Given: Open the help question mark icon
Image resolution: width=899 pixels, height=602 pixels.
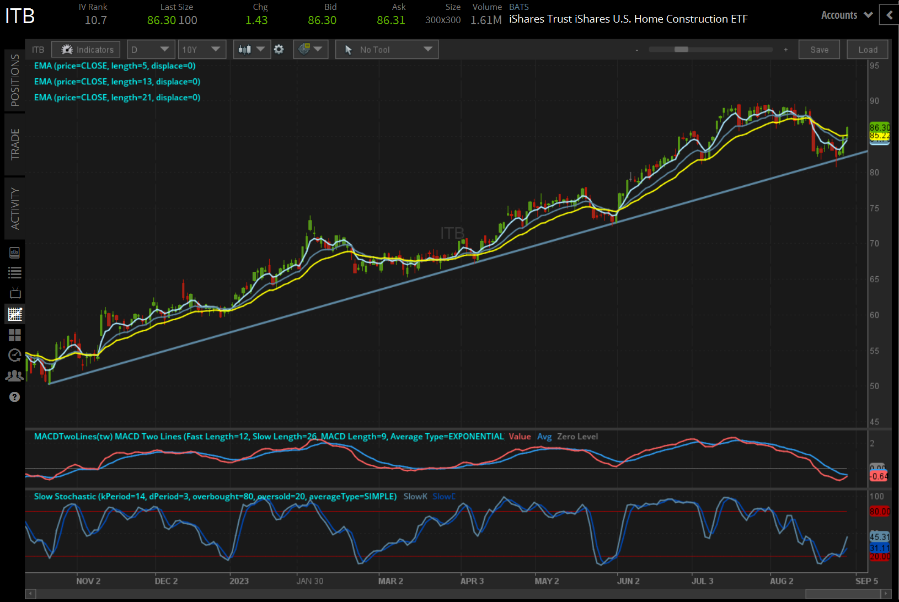Looking at the screenshot, I should pos(15,397).
